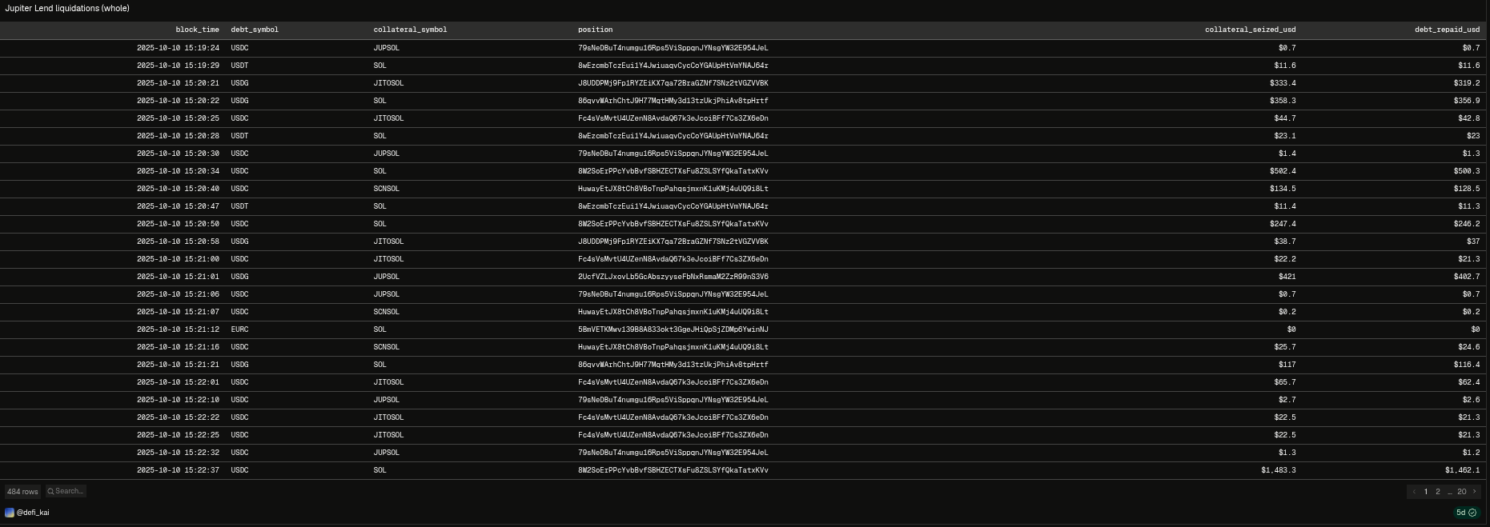Screen dimensions: 1490x527
Task: Sort by the collateral_symbol column header
Action: pos(410,30)
